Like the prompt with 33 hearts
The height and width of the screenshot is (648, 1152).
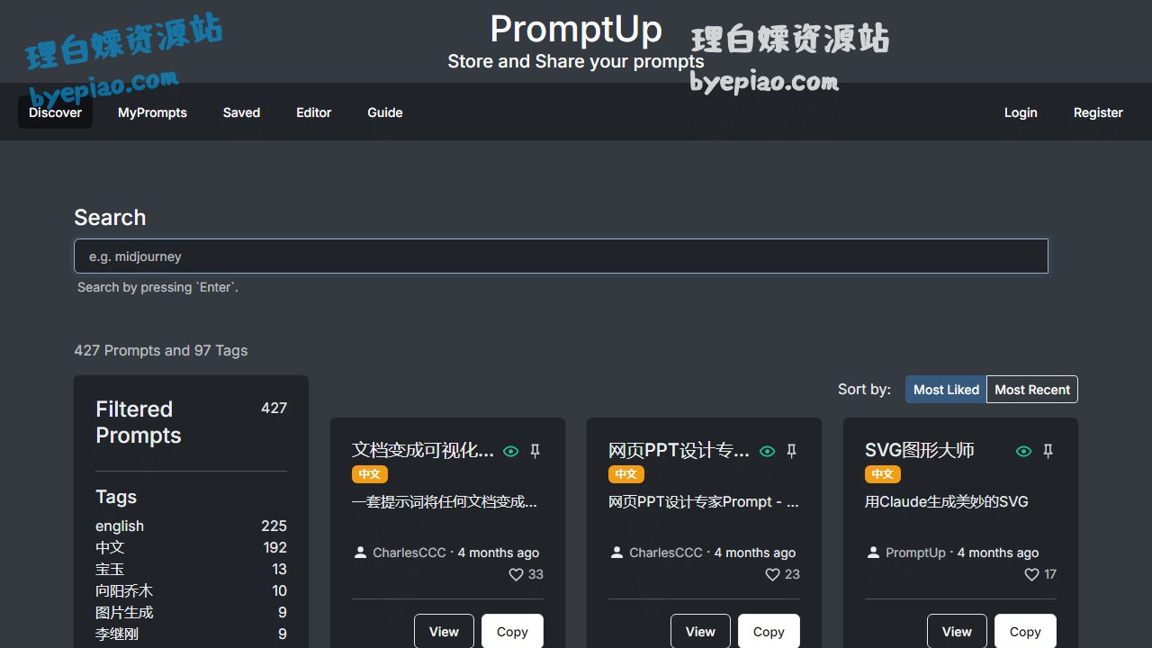[x=517, y=574]
